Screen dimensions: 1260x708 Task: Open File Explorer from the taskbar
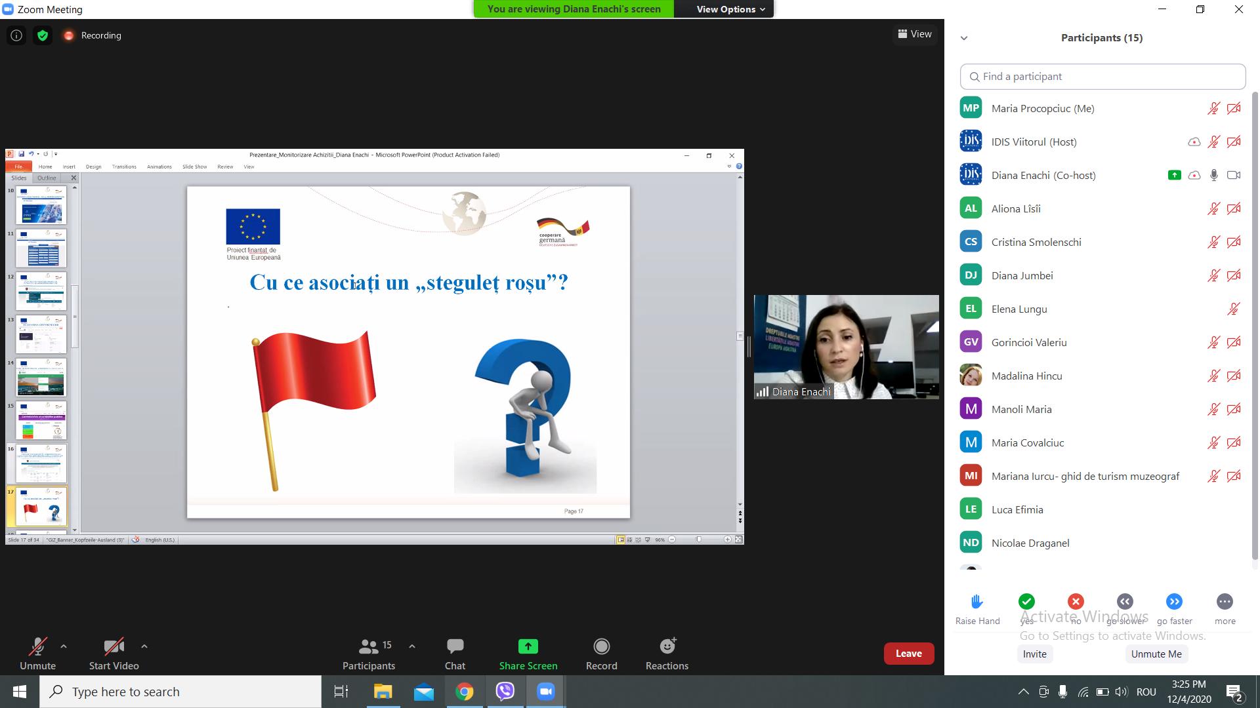click(x=383, y=692)
